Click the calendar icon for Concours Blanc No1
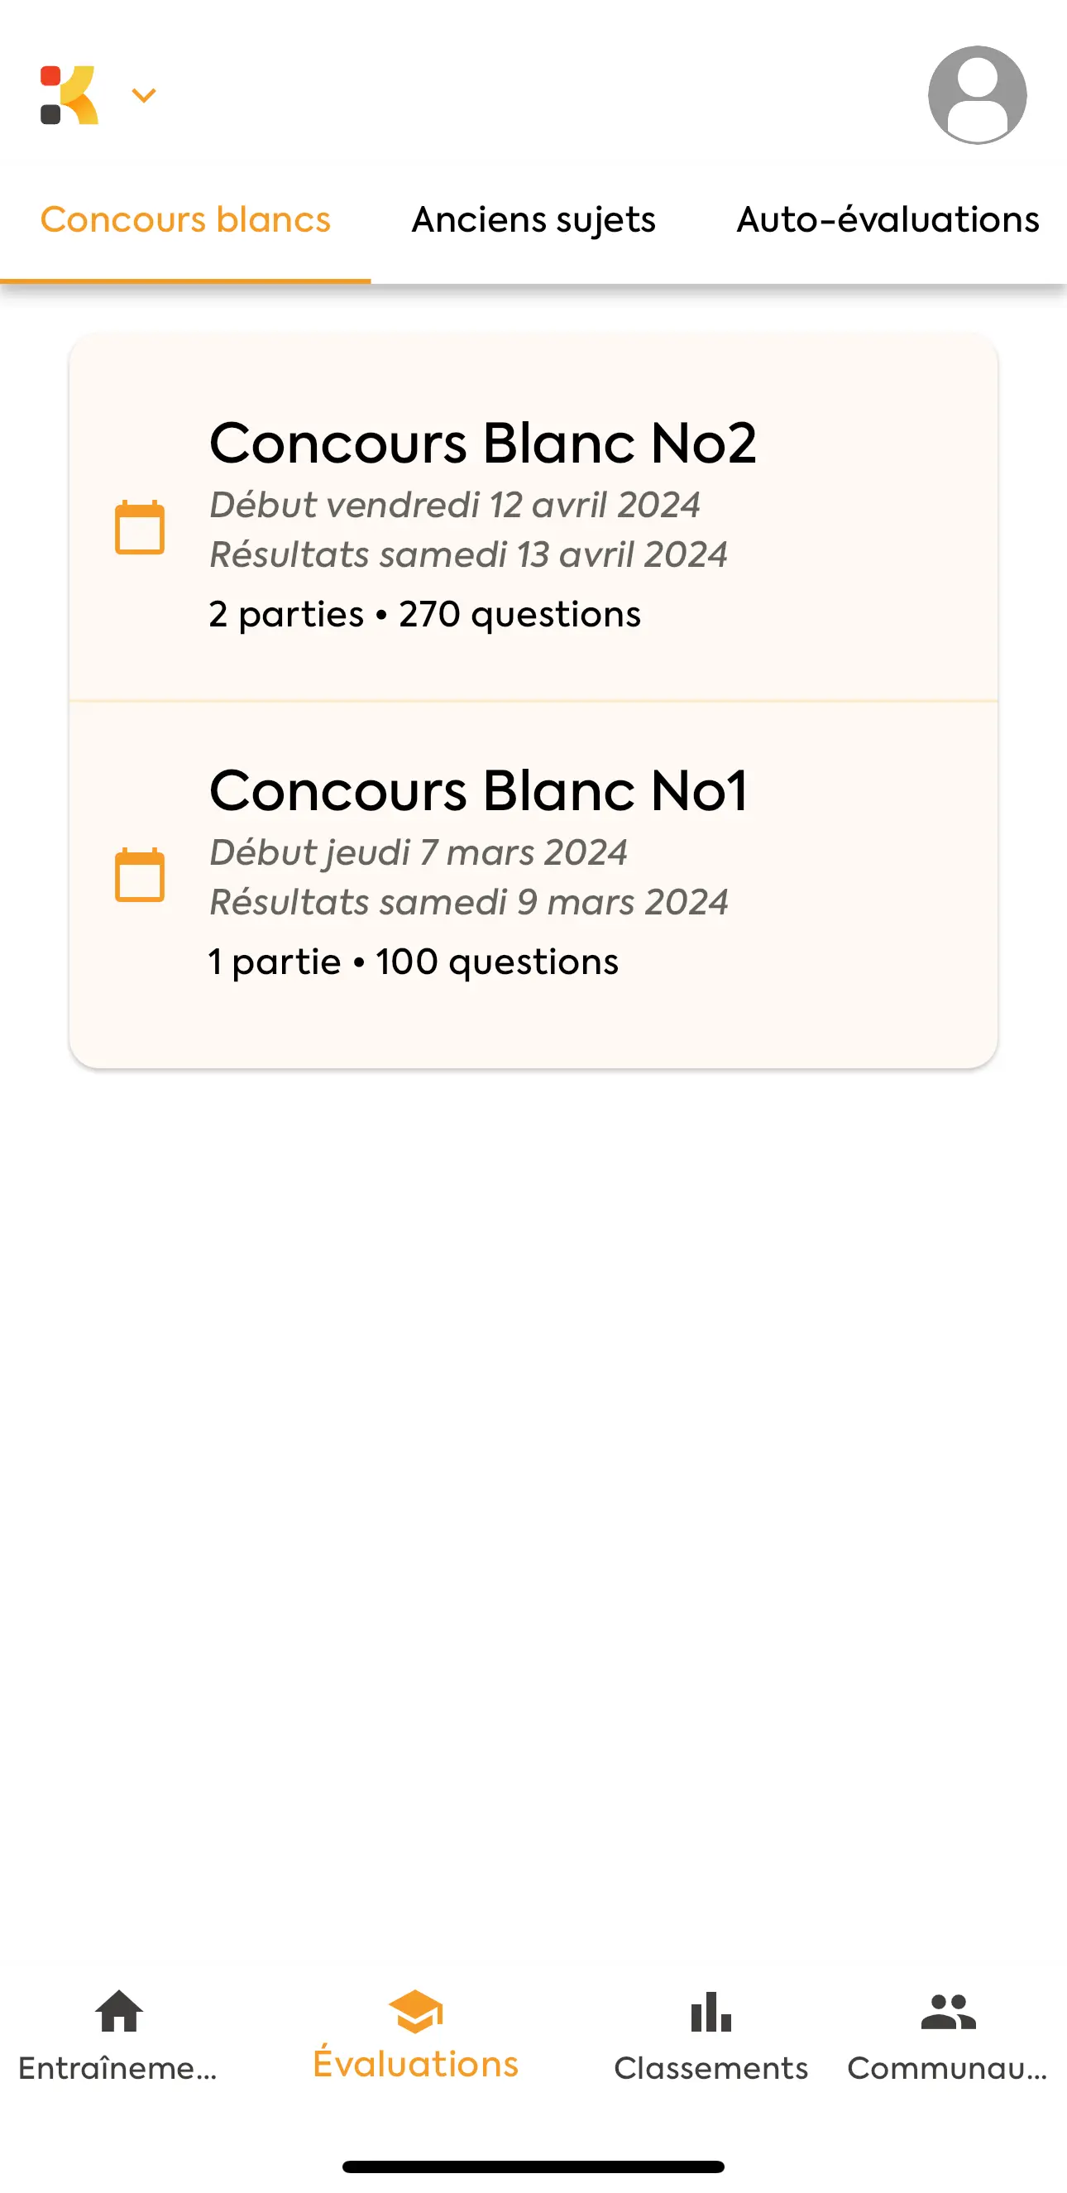This screenshot has height=2193, width=1067. (140, 876)
